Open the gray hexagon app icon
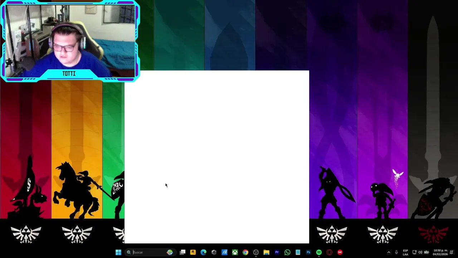Screen dimensions: 458x258 (x=214, y=252)
